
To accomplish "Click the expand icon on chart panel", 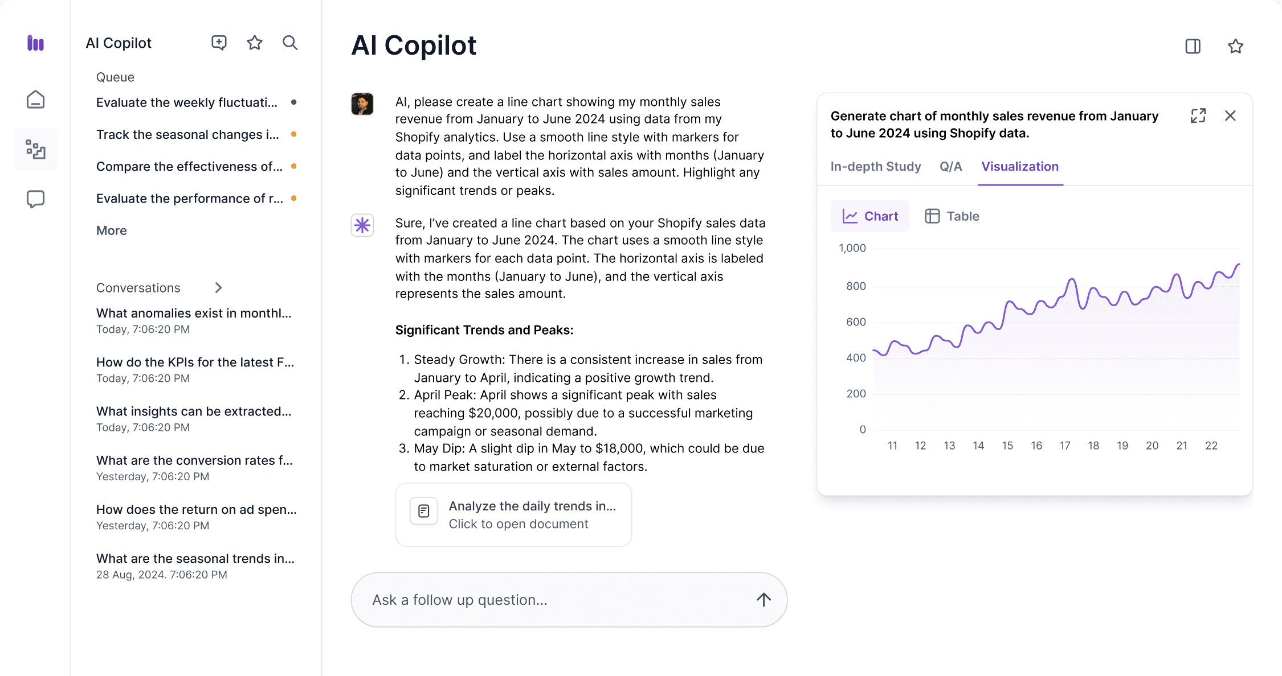I will point(1198,115).
